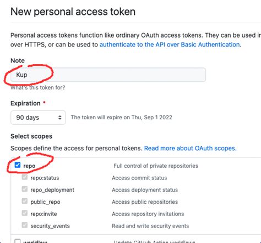
Task: Open the authenticate to the API link
Action: 170,45
